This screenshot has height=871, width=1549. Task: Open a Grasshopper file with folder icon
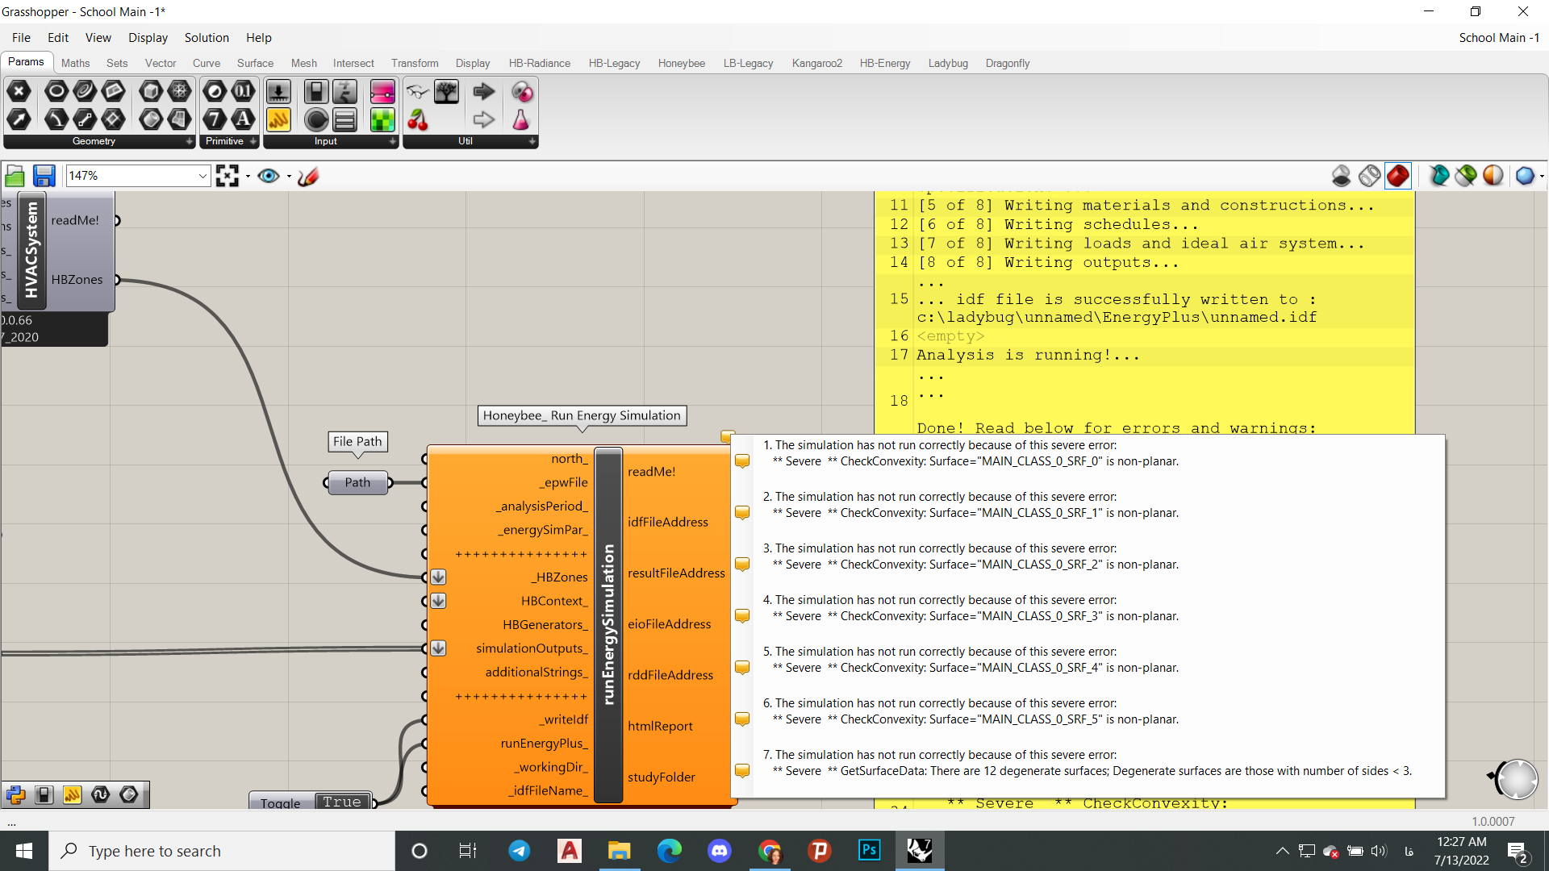[x=15, y=176]
